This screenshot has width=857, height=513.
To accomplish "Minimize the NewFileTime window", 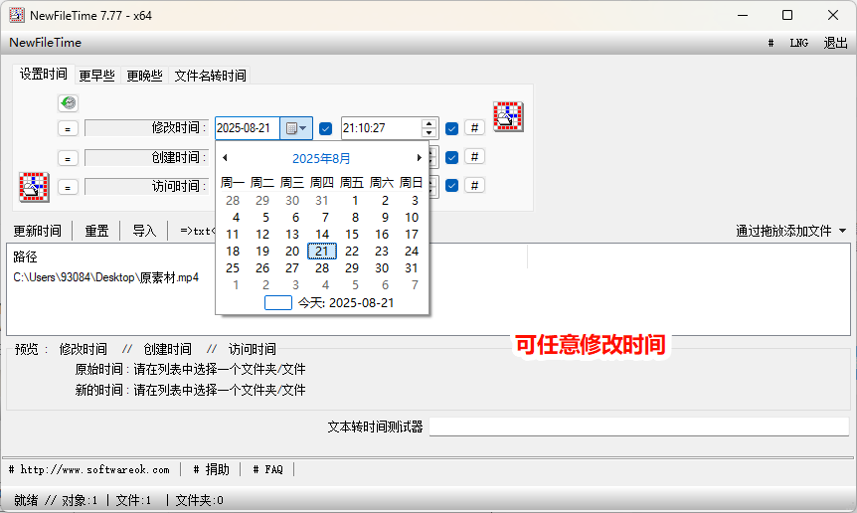I will (x=743, y=15).
